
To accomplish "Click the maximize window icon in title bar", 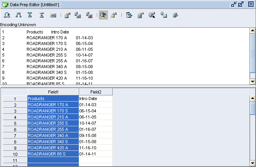I will click(241, 4).
